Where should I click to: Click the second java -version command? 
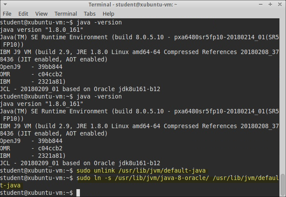pyautogui.click(x=99, y=96)
